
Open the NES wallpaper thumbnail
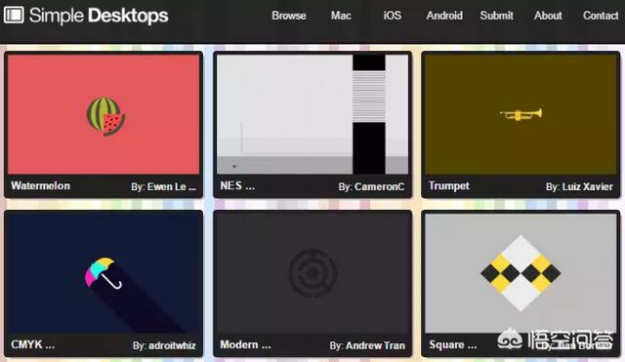pyautogui.click(x=312, y=114)
